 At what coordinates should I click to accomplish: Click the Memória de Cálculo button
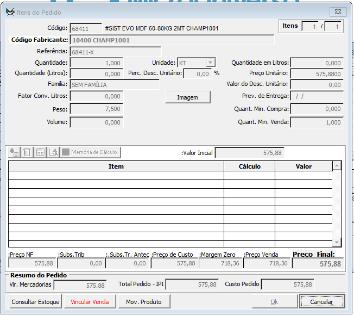[90, 152]
